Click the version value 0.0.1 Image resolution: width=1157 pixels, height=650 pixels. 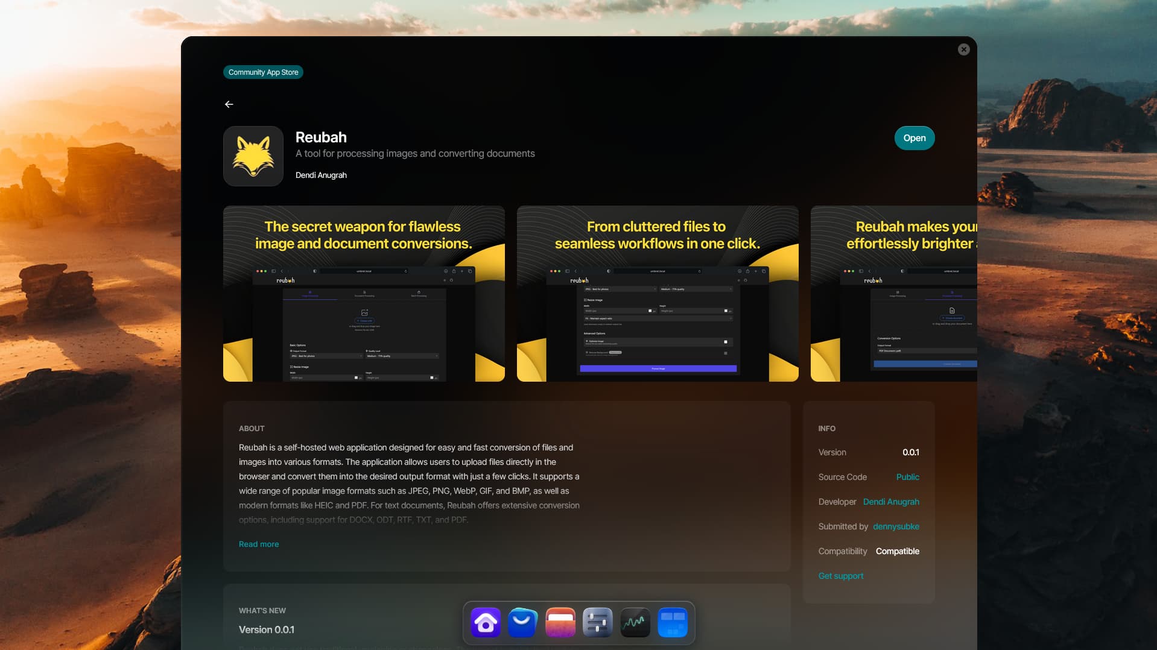tap(910, 452)
